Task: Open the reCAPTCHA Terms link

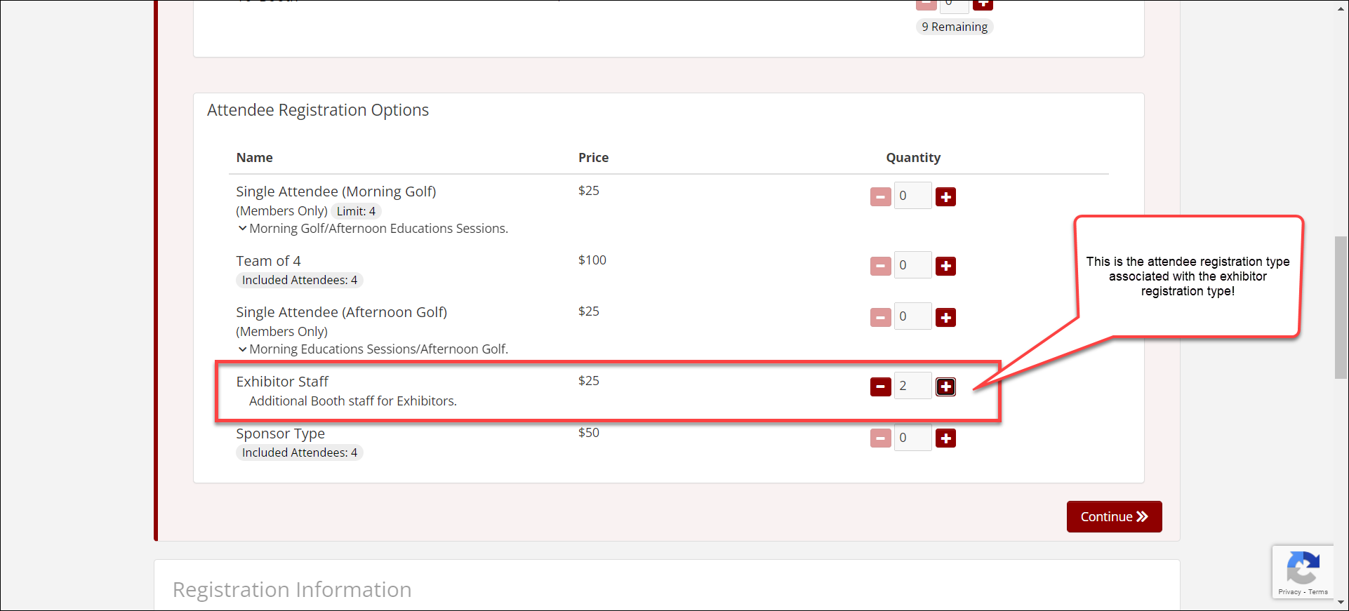Action: pos(1318,592)
